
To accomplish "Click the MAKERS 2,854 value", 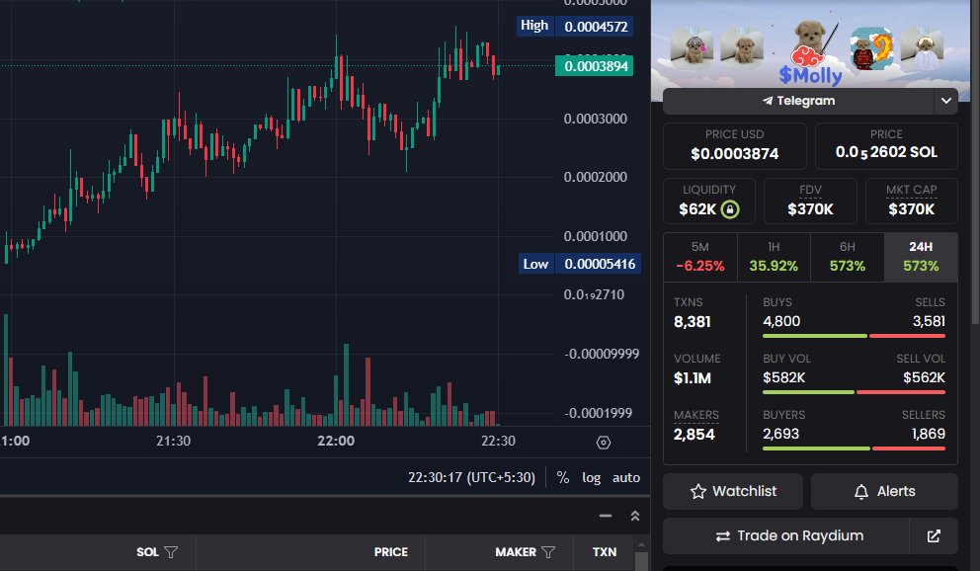I will [x=694, y=435].
